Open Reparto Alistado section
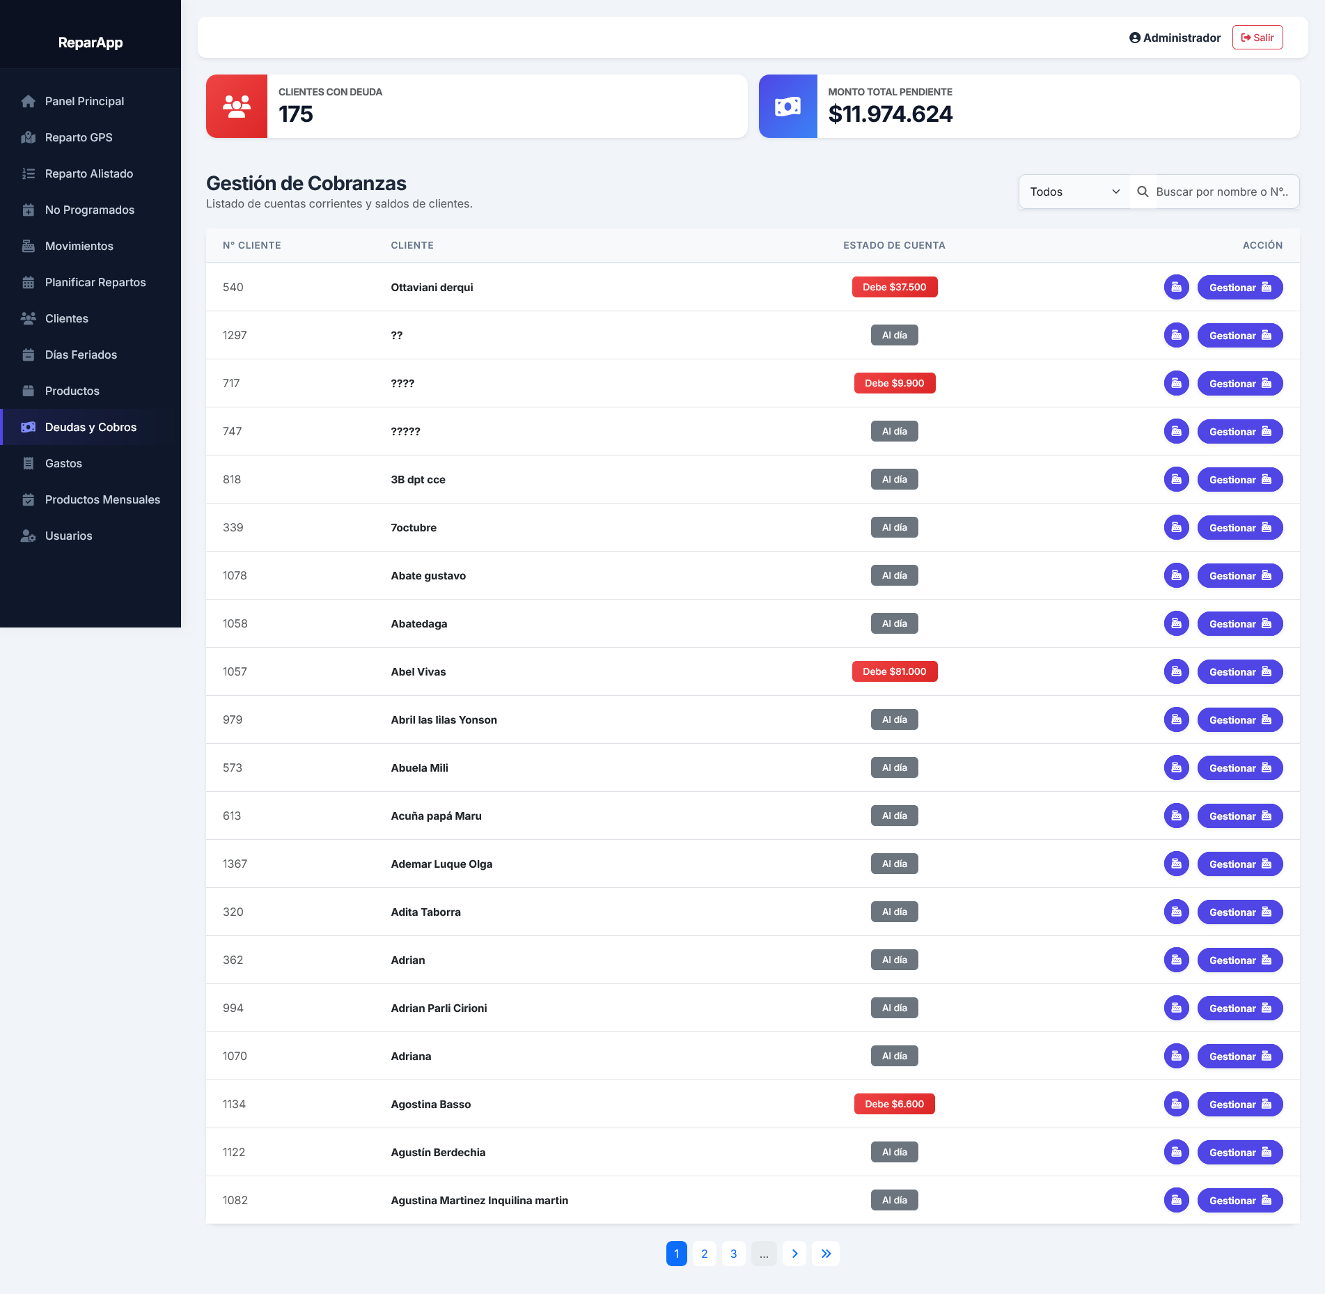Screen dimensions: 1325x1294 [91, 173]
